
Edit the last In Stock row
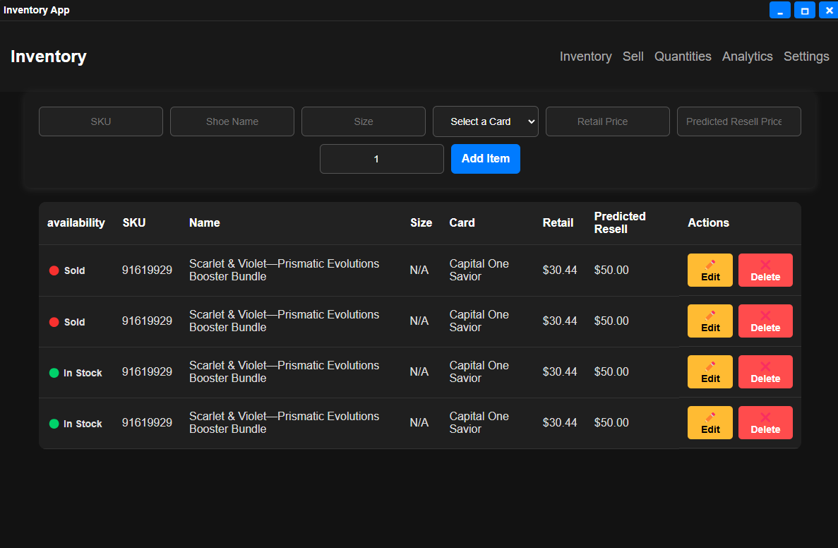(710, 422)
